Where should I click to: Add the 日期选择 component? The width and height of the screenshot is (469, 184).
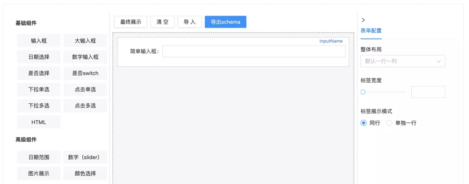click(x=39, y=57)
